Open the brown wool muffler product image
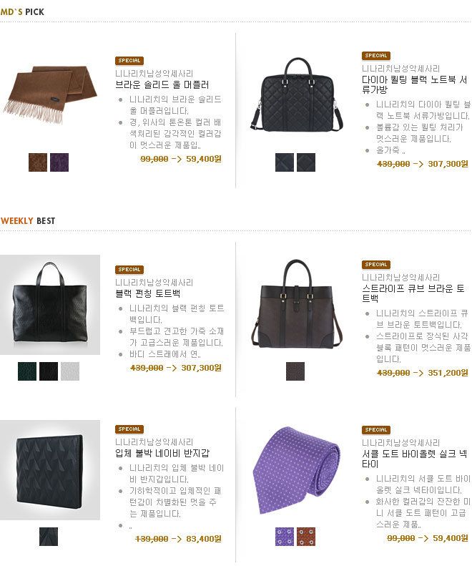The height and width of the screenshot is (566, 472). pos(50,94)
